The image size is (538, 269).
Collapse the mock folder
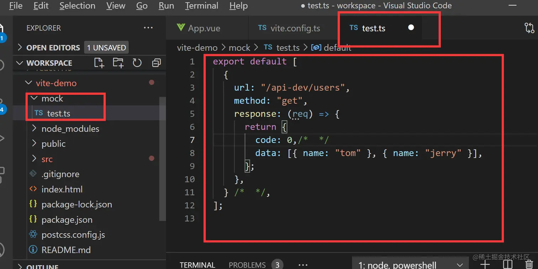click(34, 98)
